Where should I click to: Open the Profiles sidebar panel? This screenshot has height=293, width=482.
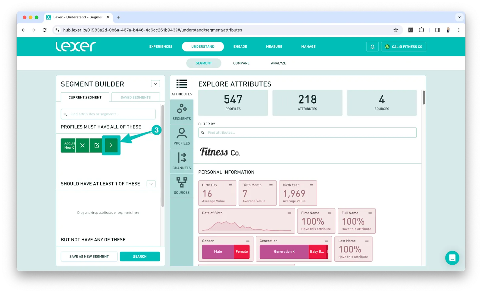pyautogui.click(x=182, y=137)
